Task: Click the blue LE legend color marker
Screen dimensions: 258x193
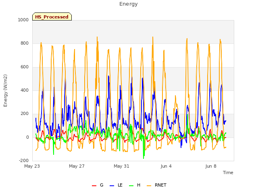Action: click(112, 186)
